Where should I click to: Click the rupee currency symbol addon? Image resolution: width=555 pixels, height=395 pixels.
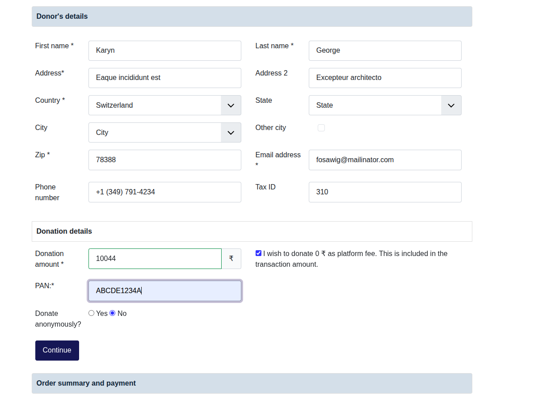[x=231, y=259]
